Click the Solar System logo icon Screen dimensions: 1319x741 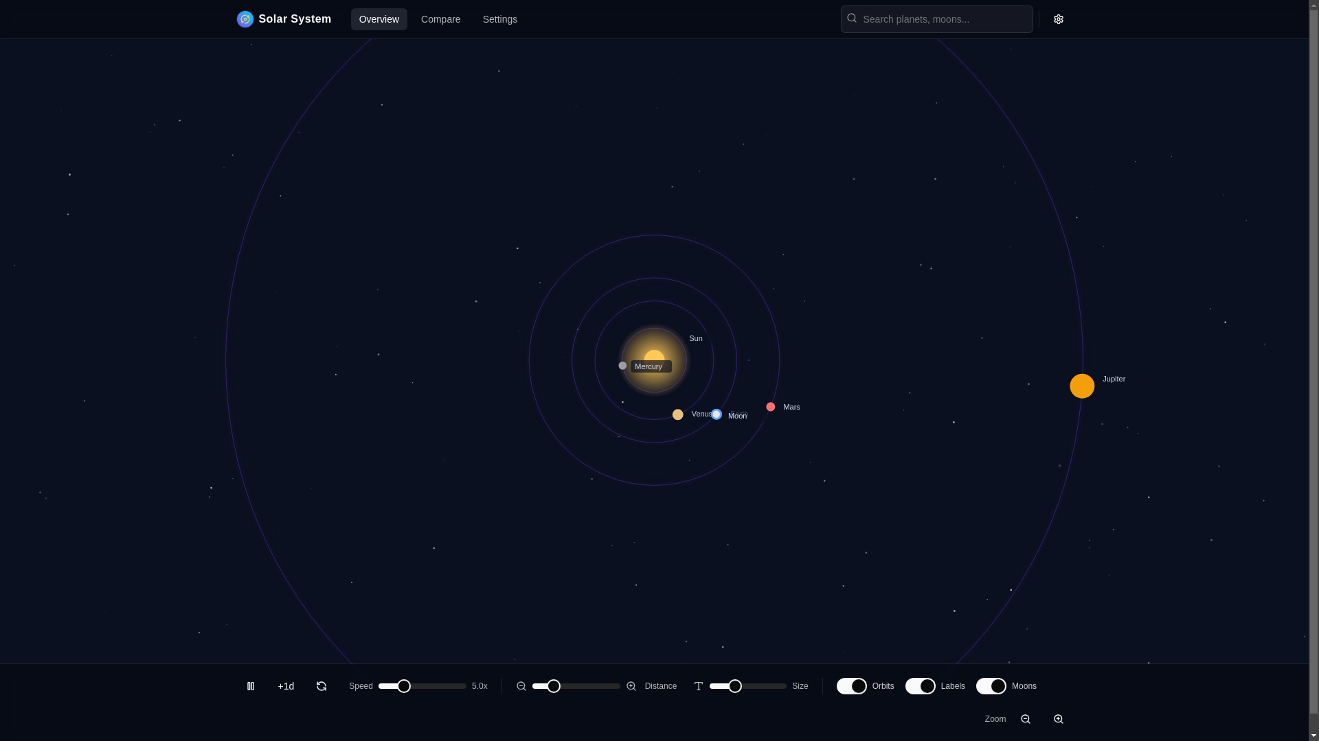tap(245, 19)
